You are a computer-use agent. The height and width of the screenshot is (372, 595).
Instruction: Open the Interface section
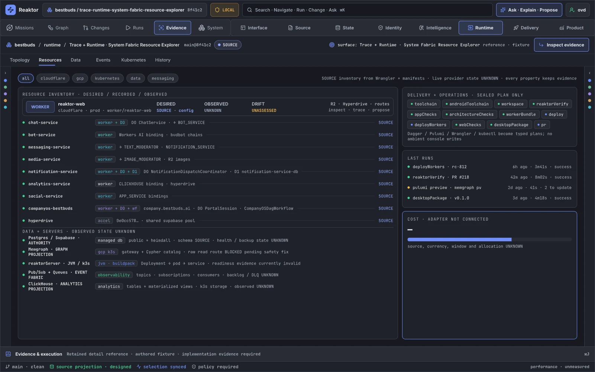pos(254,28)
